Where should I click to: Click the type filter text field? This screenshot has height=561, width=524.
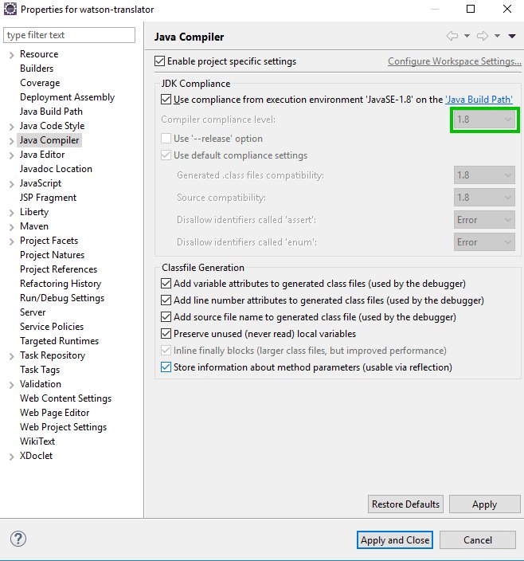pos(69,35)
